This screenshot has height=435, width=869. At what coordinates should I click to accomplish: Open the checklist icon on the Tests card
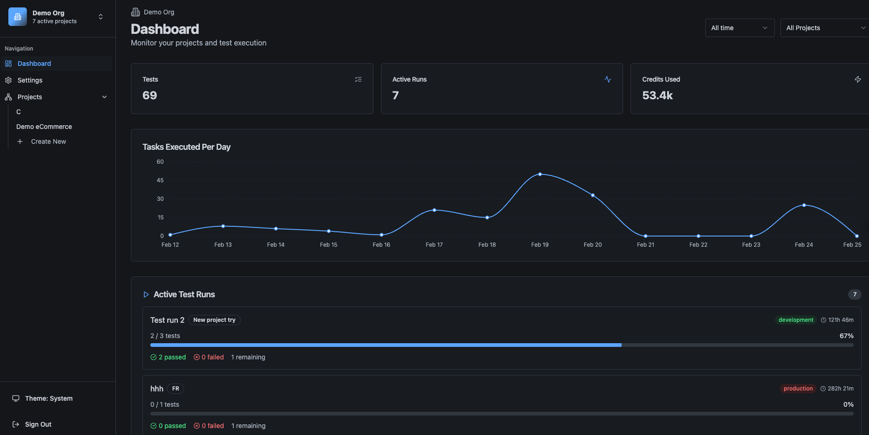click(358, 79)
